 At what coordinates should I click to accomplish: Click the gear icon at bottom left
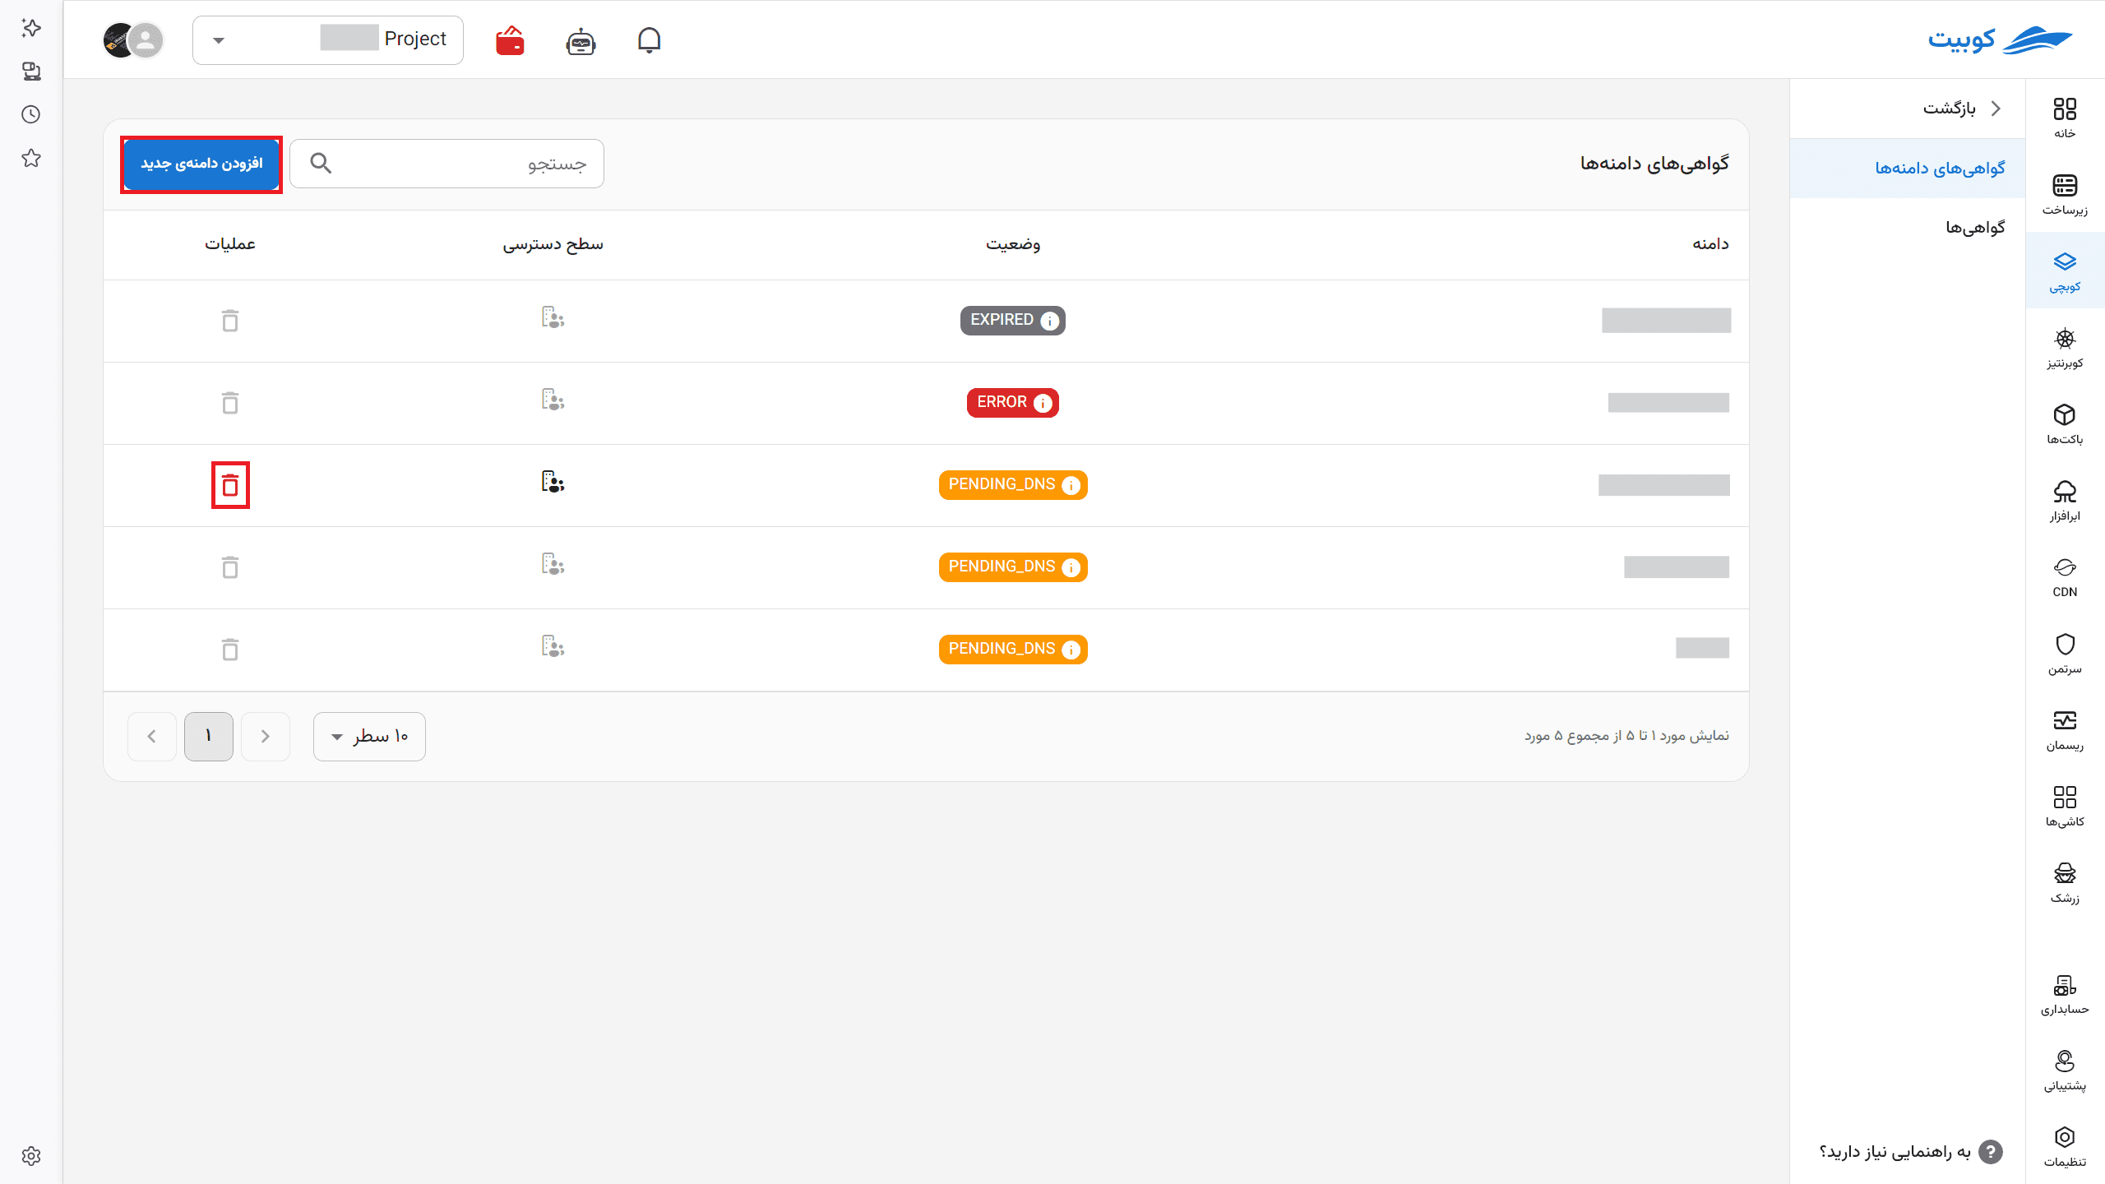(x=31, y=1156)
